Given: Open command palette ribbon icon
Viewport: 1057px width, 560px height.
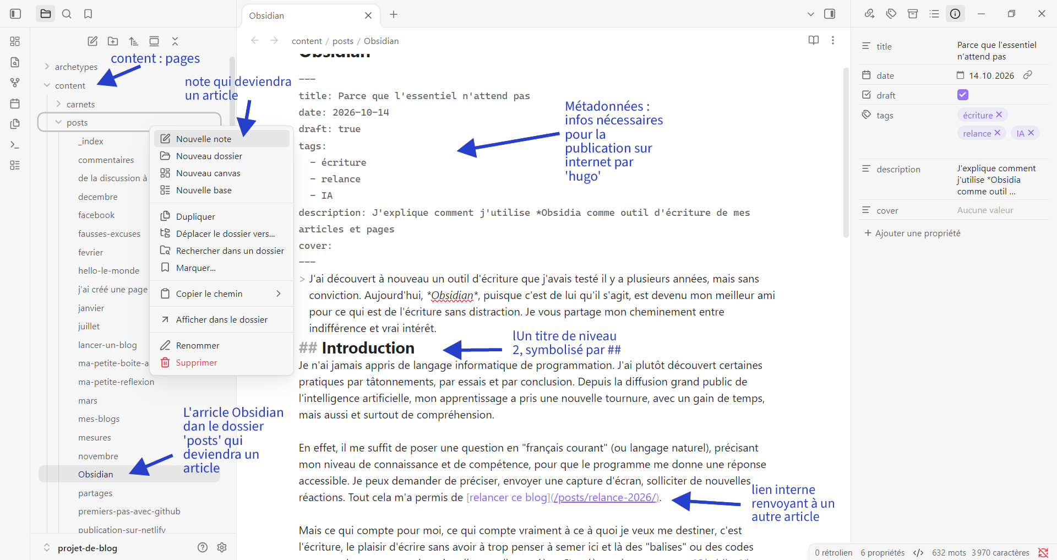Looking at the screenshot, I should coord(15,145).
